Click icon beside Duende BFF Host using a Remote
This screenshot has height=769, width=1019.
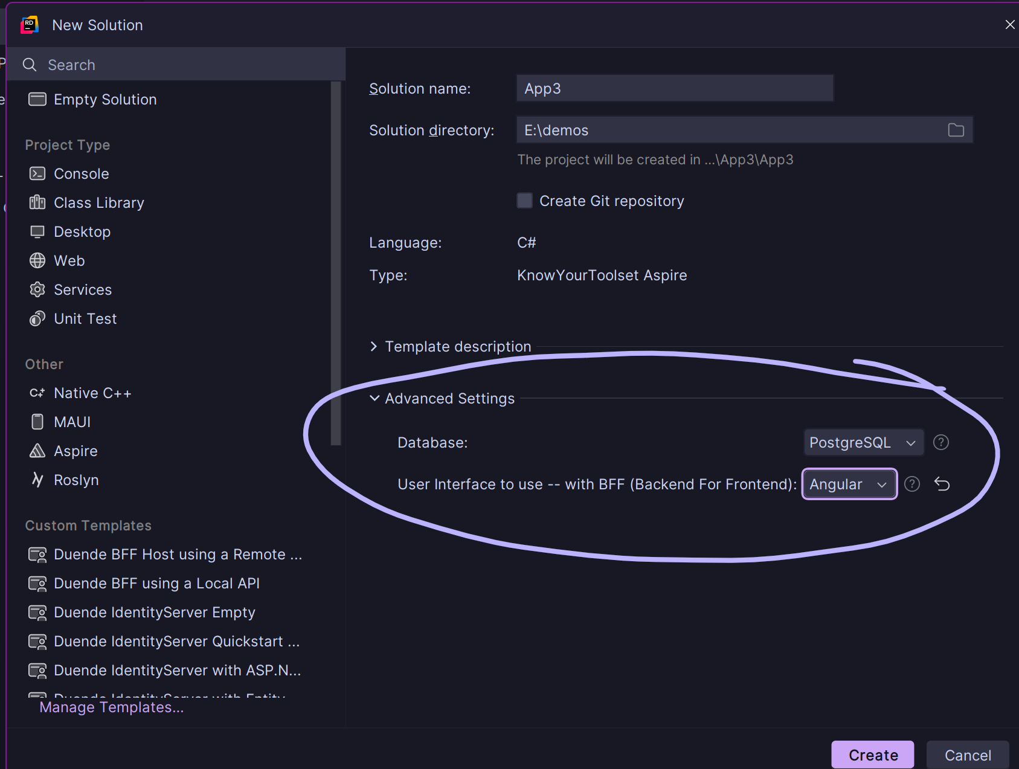(x=37, y=555)
